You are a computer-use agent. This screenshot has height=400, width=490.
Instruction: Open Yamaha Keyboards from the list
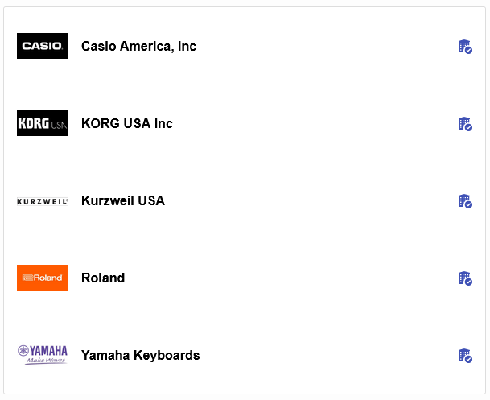point(140,355)
